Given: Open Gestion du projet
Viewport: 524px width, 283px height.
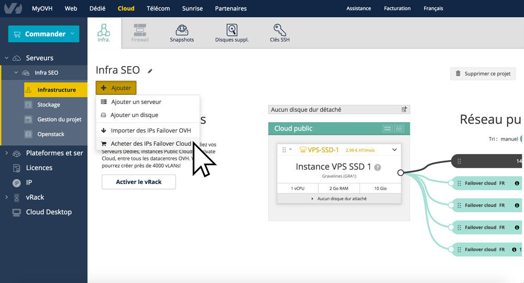Looking at the screenshot, I should click(x=59, y=119).
